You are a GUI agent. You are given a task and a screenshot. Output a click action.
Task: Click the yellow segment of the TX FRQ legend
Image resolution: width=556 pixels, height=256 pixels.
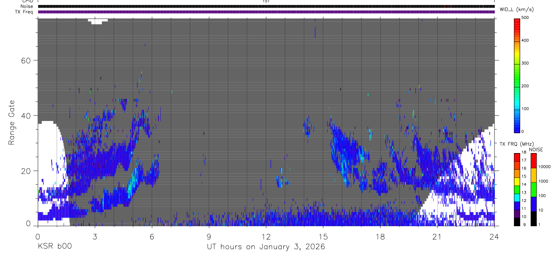[517, 181]
